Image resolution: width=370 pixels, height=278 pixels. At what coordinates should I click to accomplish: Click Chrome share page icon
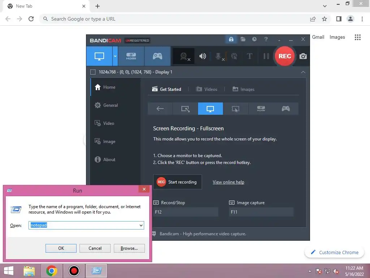pyautogui.click(x=313, y=19)
